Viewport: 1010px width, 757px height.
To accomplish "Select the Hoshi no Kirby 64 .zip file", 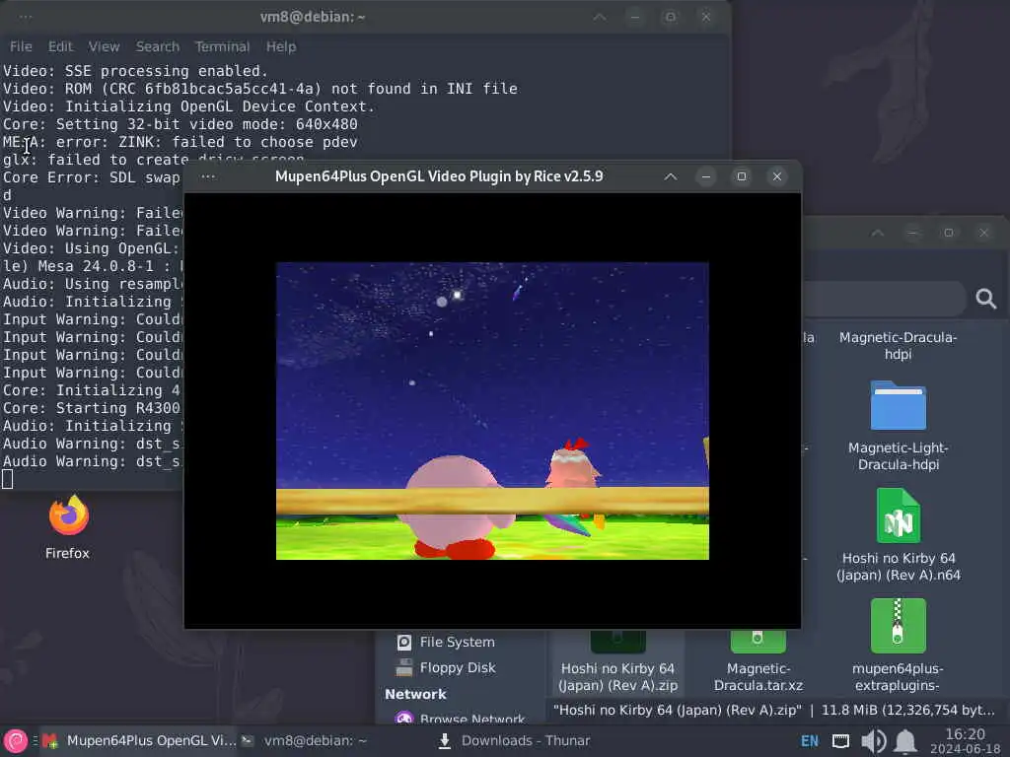I will [617, 661].
